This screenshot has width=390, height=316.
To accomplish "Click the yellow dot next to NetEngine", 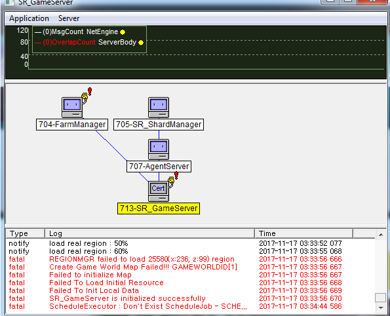I will click(x=123, y=32).
